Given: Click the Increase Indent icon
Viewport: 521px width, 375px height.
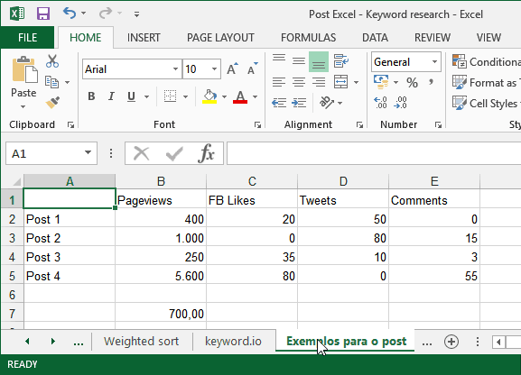Looking at the screenshot, I should pos(299,103).
